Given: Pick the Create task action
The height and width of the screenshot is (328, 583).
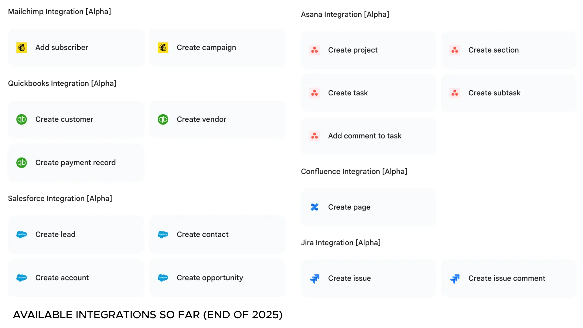Looking at the screenshot, I should click(x=368, y=93).
